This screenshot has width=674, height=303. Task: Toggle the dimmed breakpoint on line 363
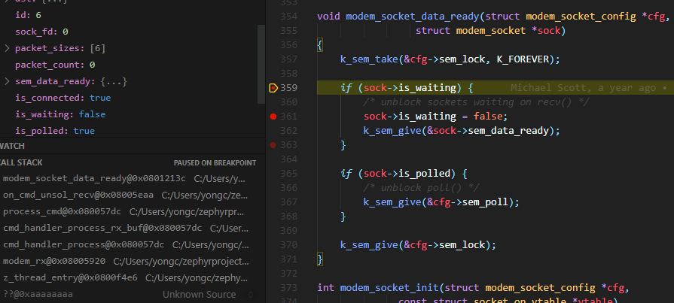(x=273, y=145)
